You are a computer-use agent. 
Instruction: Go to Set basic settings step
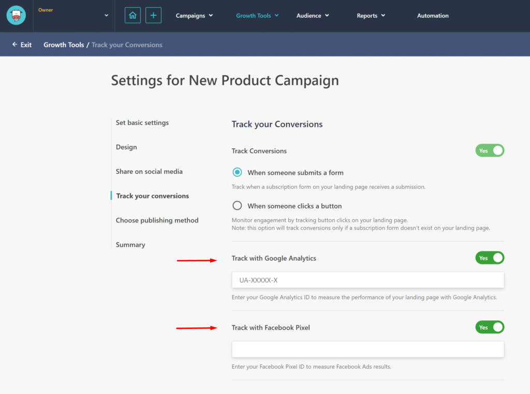click(142, 122)
